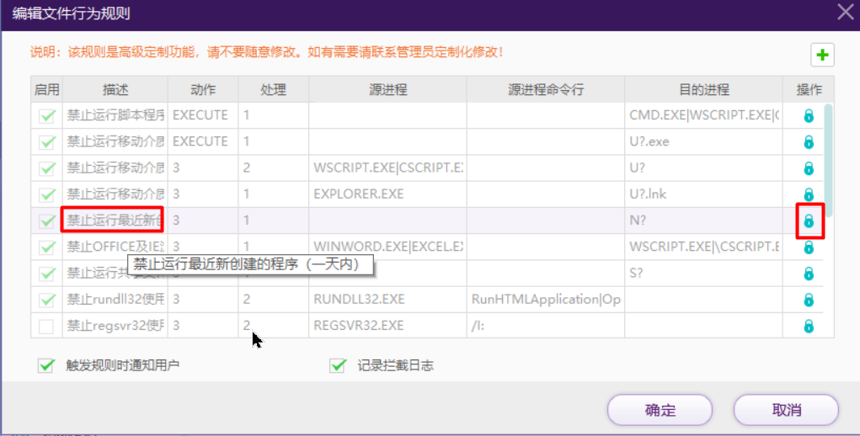Click the S? destination process cell
The height and width of the screenshot is (436, 860).
[703, 274]
